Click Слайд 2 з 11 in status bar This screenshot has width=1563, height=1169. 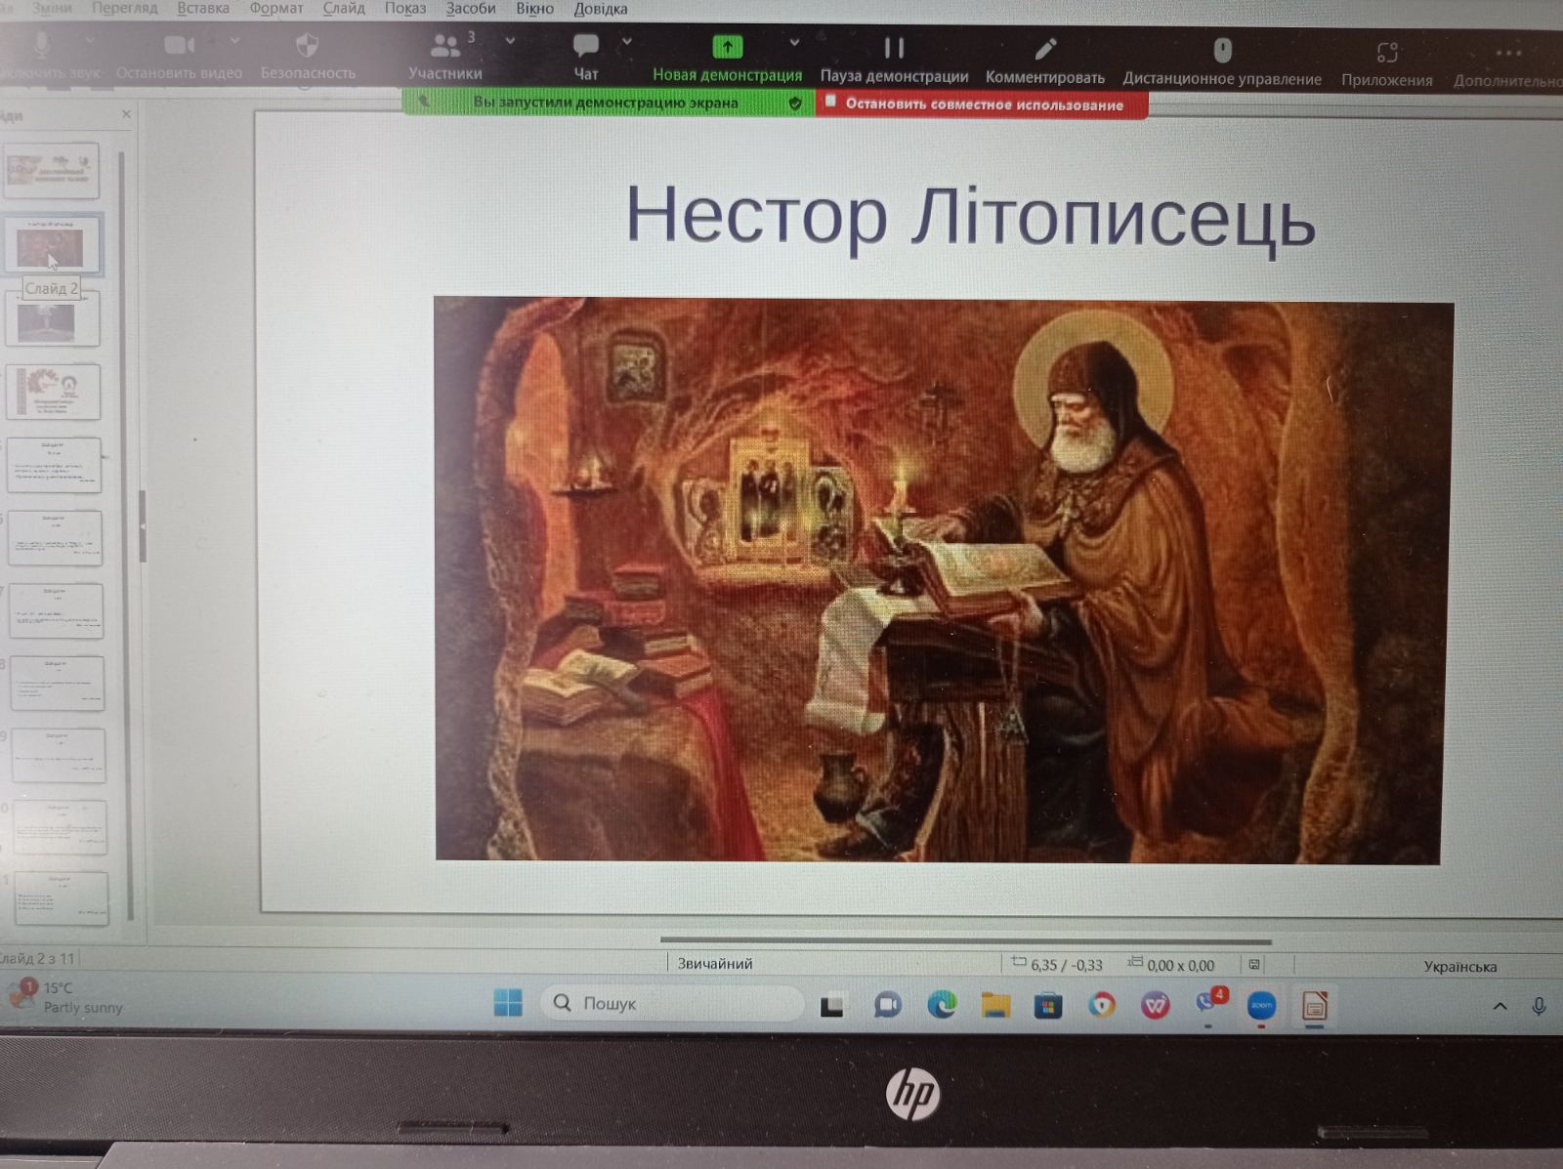tap(37, 958)
